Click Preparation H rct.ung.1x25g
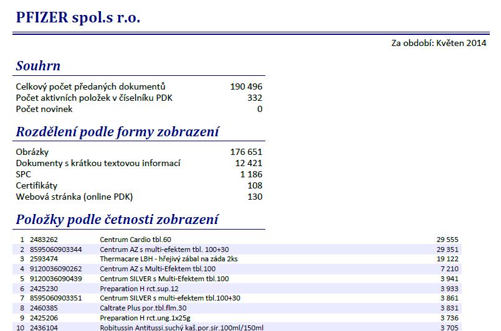Screen dimensions: 501x331 coord(145,318)
